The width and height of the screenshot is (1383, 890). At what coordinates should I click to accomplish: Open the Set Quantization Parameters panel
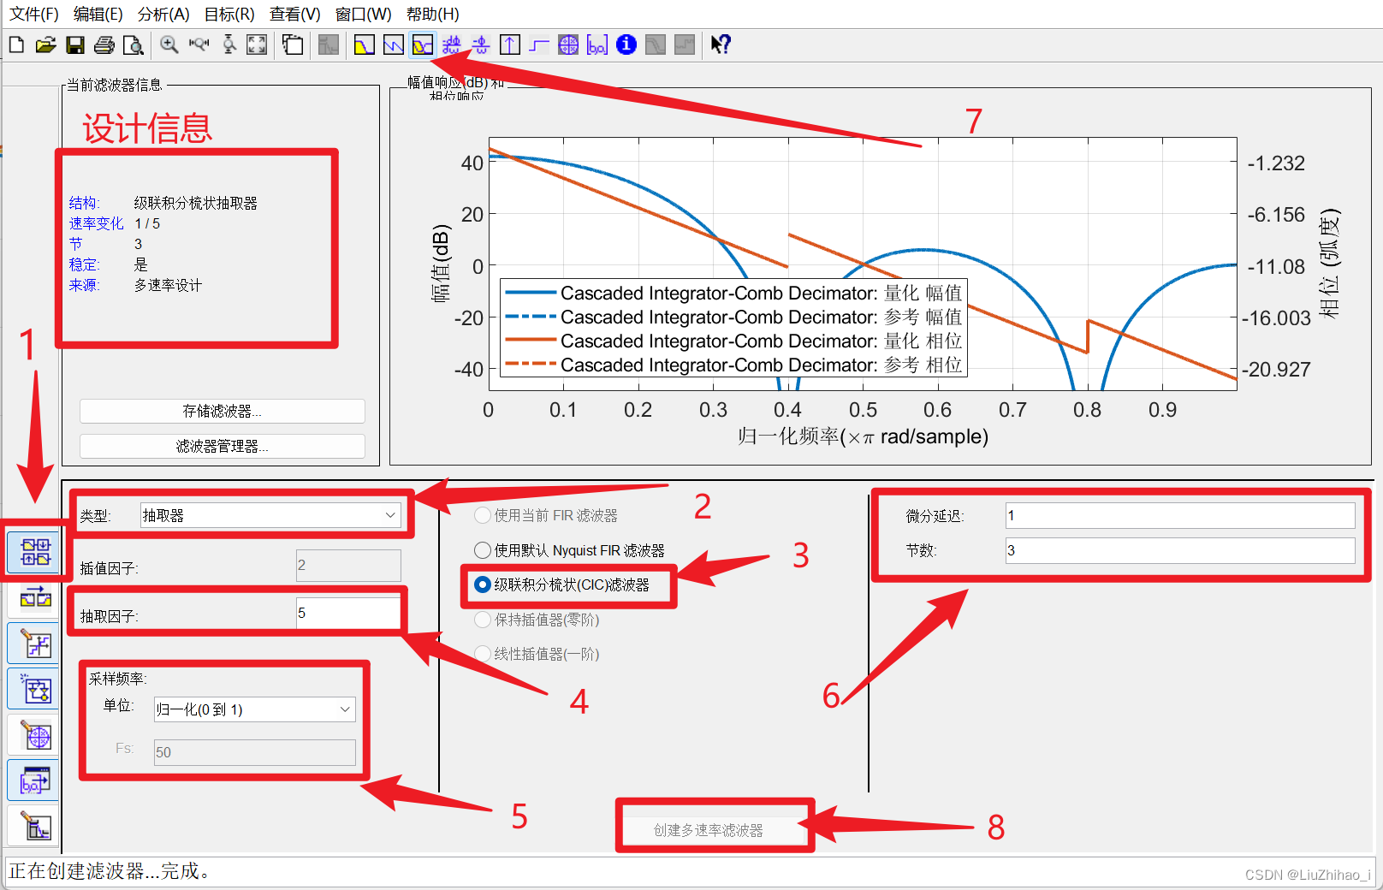click(33, 643)
